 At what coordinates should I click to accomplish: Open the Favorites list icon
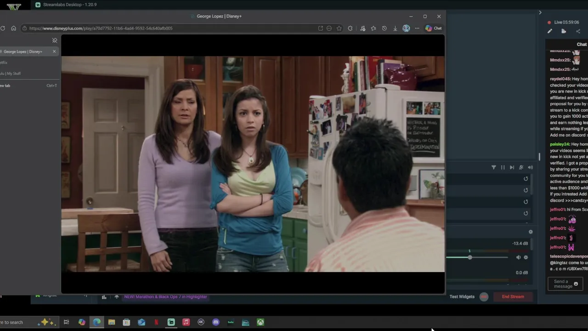[373, 28]
